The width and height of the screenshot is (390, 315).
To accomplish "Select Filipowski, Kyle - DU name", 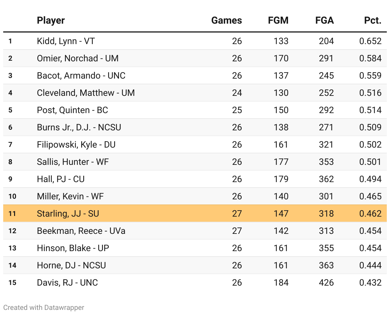I will [76, 144].
